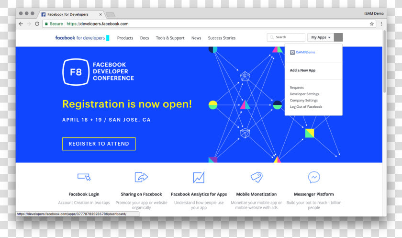
Task: Open the Tools & Support menu
Action: 170,38
